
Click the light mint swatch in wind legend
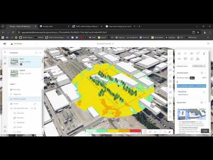[x=91, y=131]
